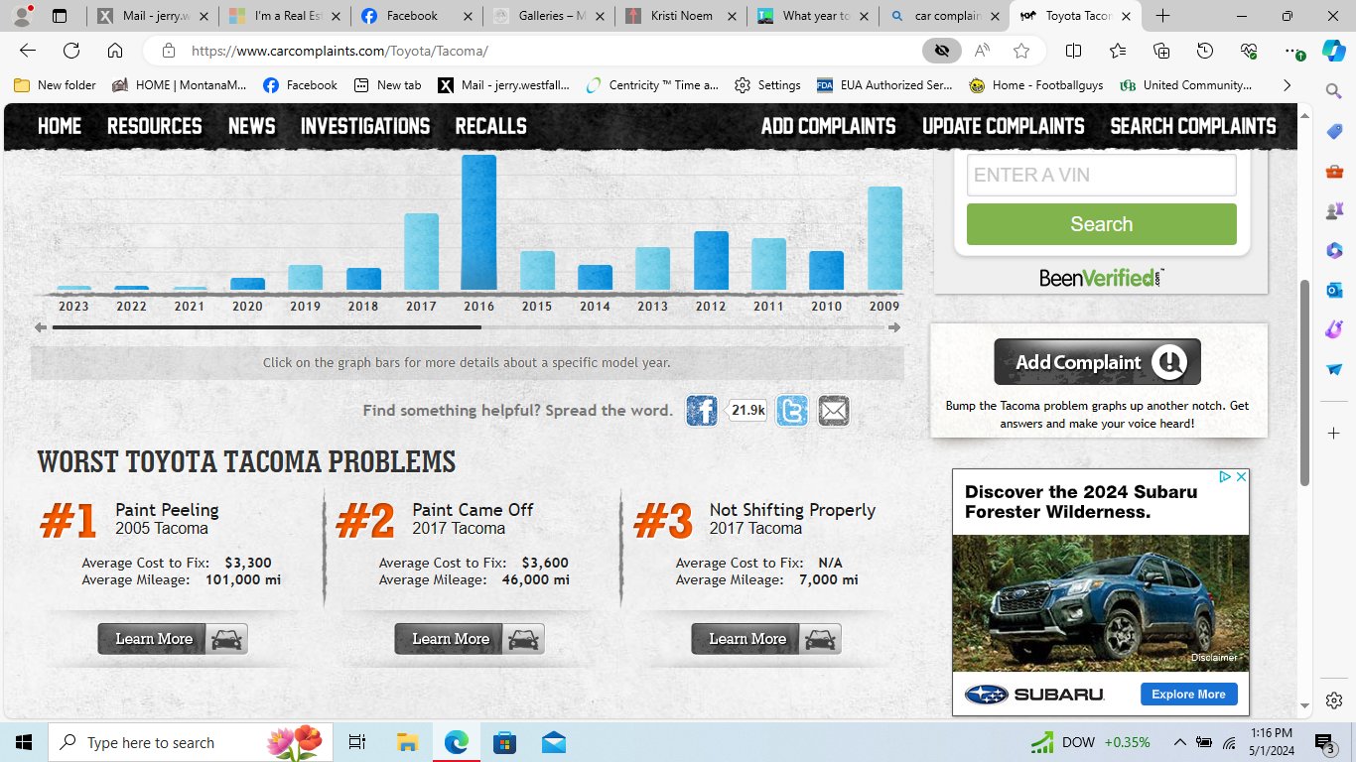This screenshot has height=762, width=1356.
Task: Click the graph's horizontal scroll bar
Action: click(266, 327)
